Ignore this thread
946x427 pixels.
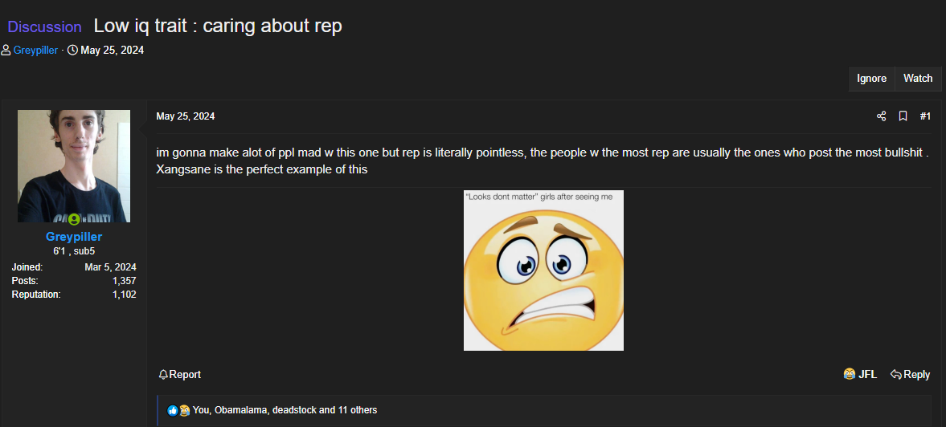point(871,79)
